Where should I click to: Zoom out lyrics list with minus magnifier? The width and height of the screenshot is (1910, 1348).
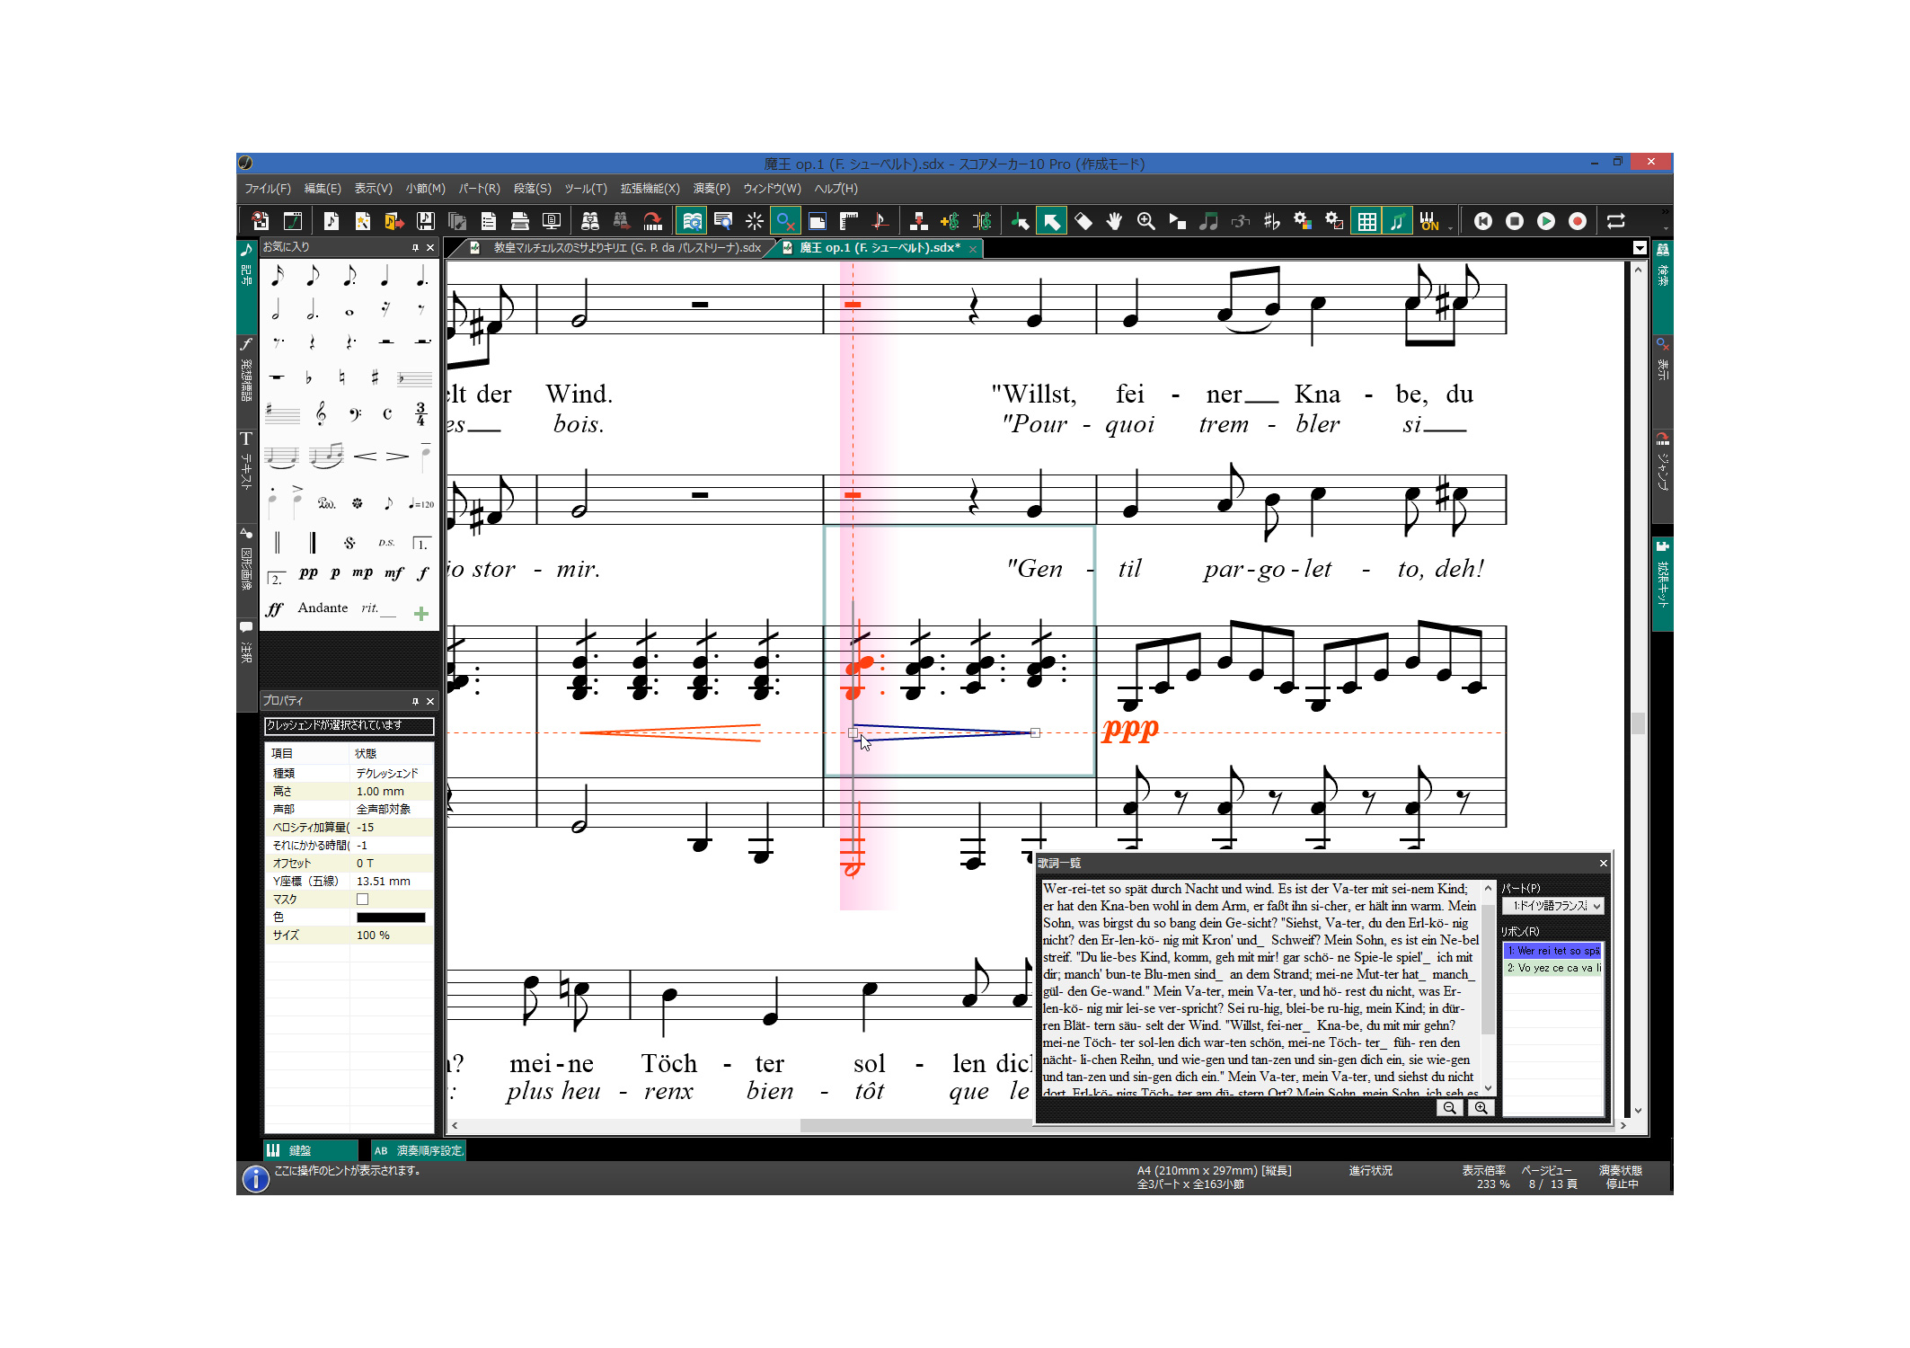[x=1449, y=1108]
